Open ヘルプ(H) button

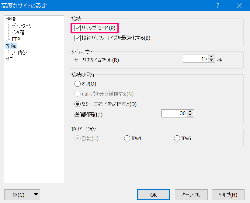click(x=228, y=195)
